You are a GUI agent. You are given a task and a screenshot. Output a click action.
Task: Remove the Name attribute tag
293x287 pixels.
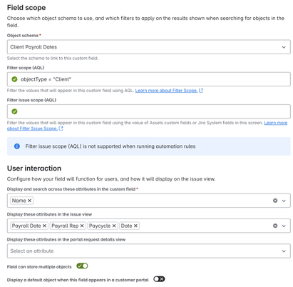(29, 201)
